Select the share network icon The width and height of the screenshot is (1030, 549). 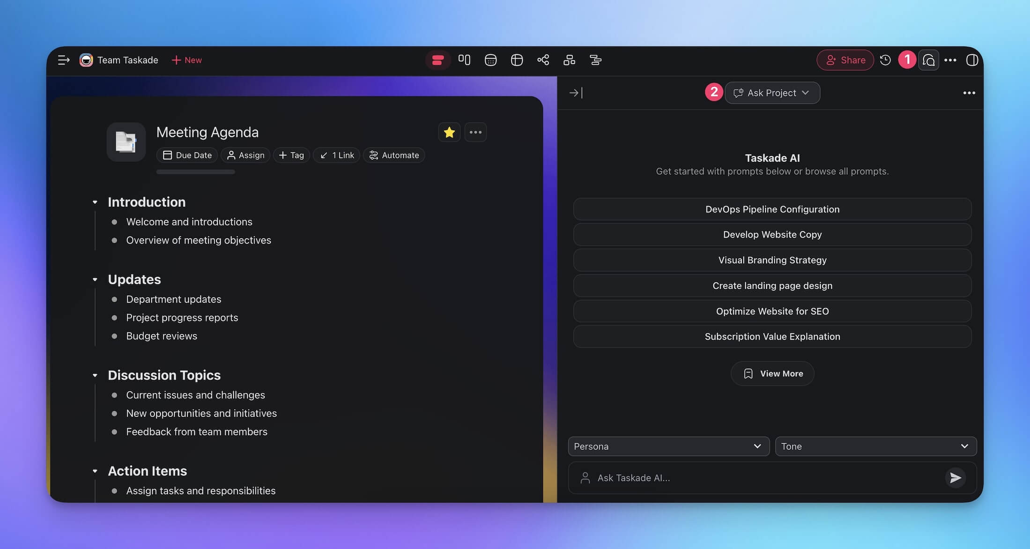[x=542, y=60]
